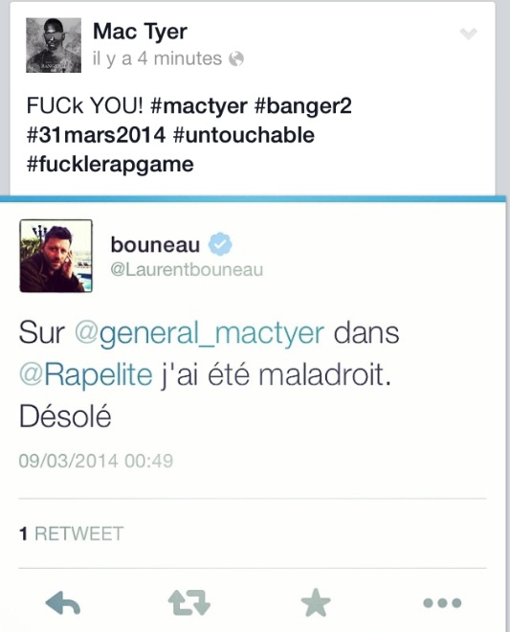
Task: Open the three-dots more options
Action: [442, 603]
